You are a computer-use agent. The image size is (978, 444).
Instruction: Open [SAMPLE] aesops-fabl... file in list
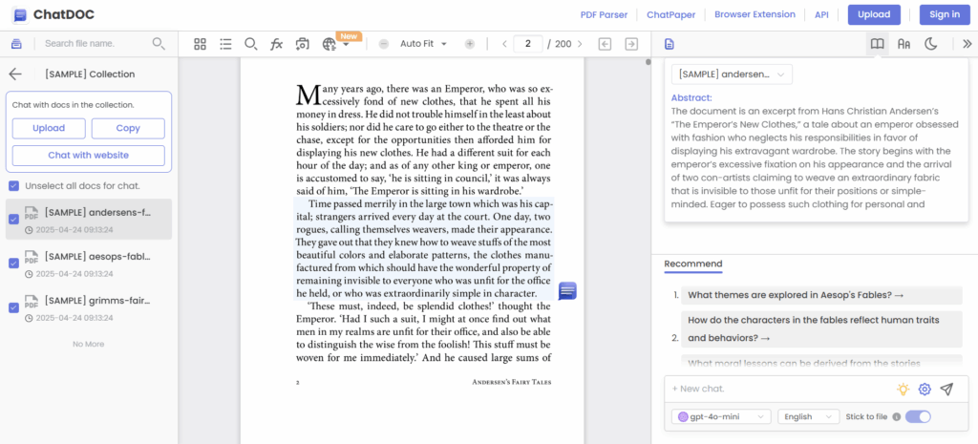coord(89,264)
